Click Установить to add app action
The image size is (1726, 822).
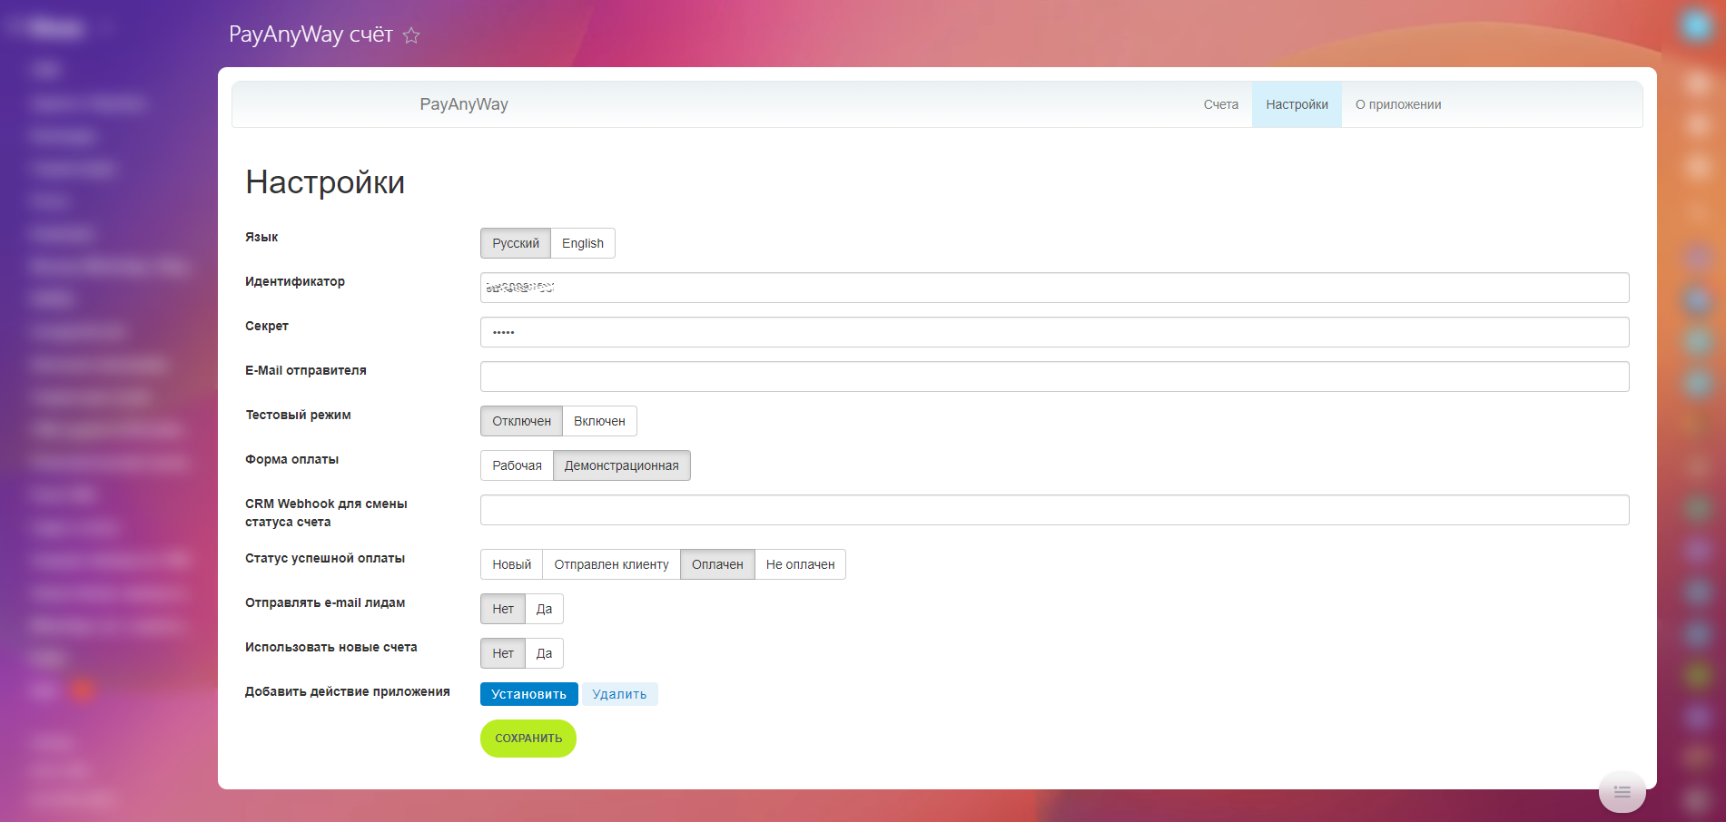coord(529,694)
